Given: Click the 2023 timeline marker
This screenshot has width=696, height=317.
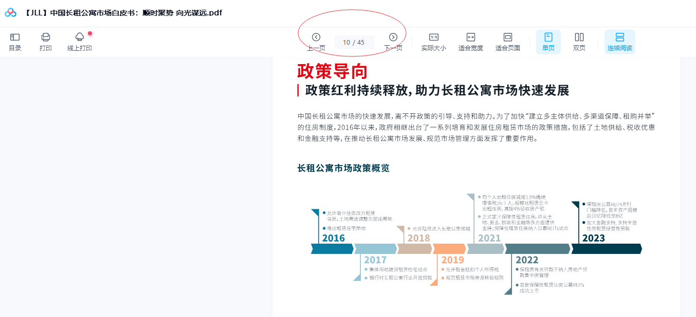Looking at the screenshot, I should point(593,238).
